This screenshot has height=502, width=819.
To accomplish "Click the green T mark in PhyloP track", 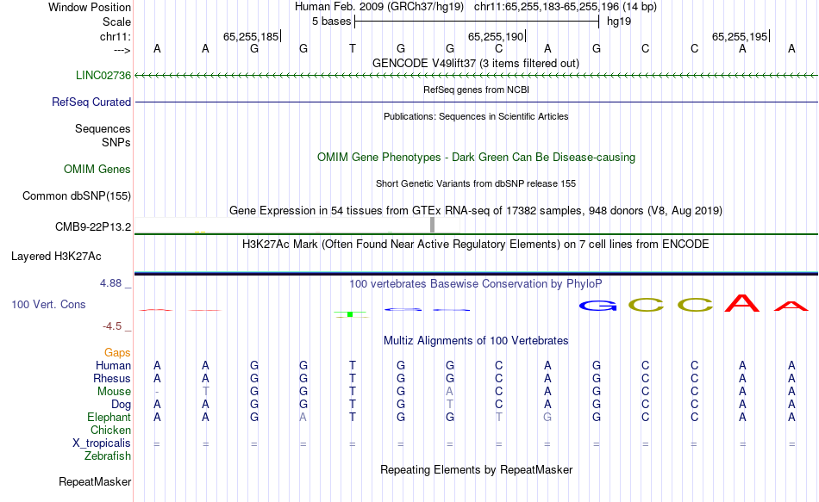I will coord(351,314).
